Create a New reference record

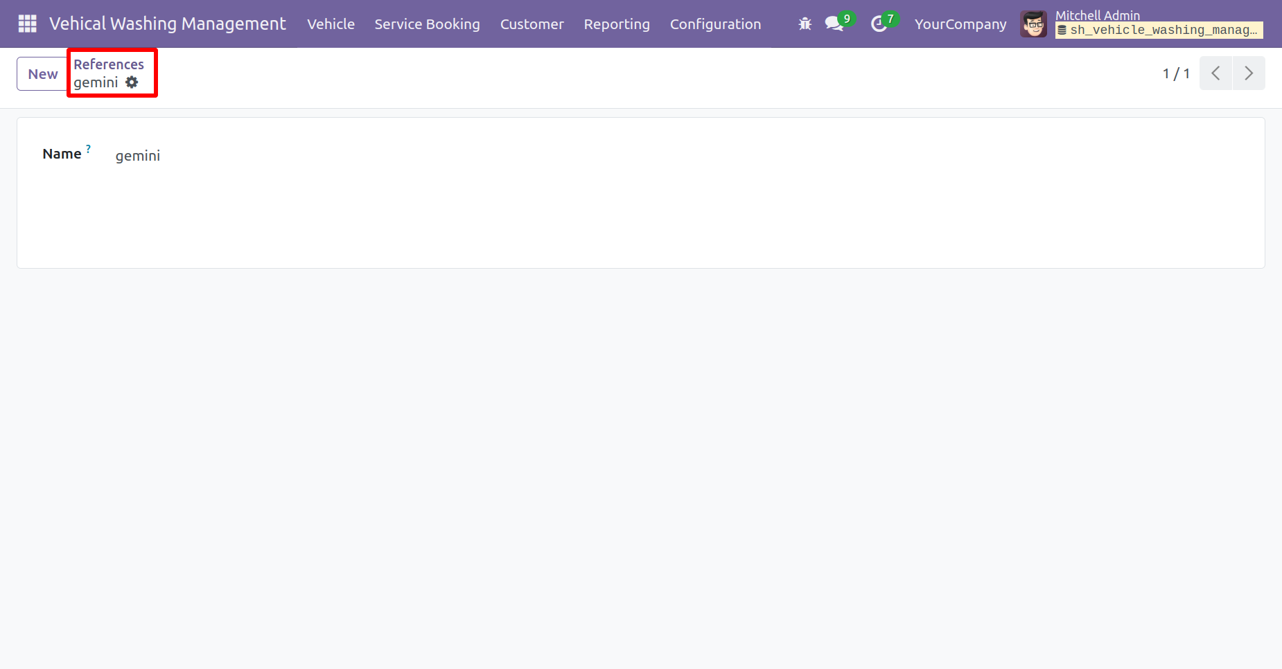42,73
